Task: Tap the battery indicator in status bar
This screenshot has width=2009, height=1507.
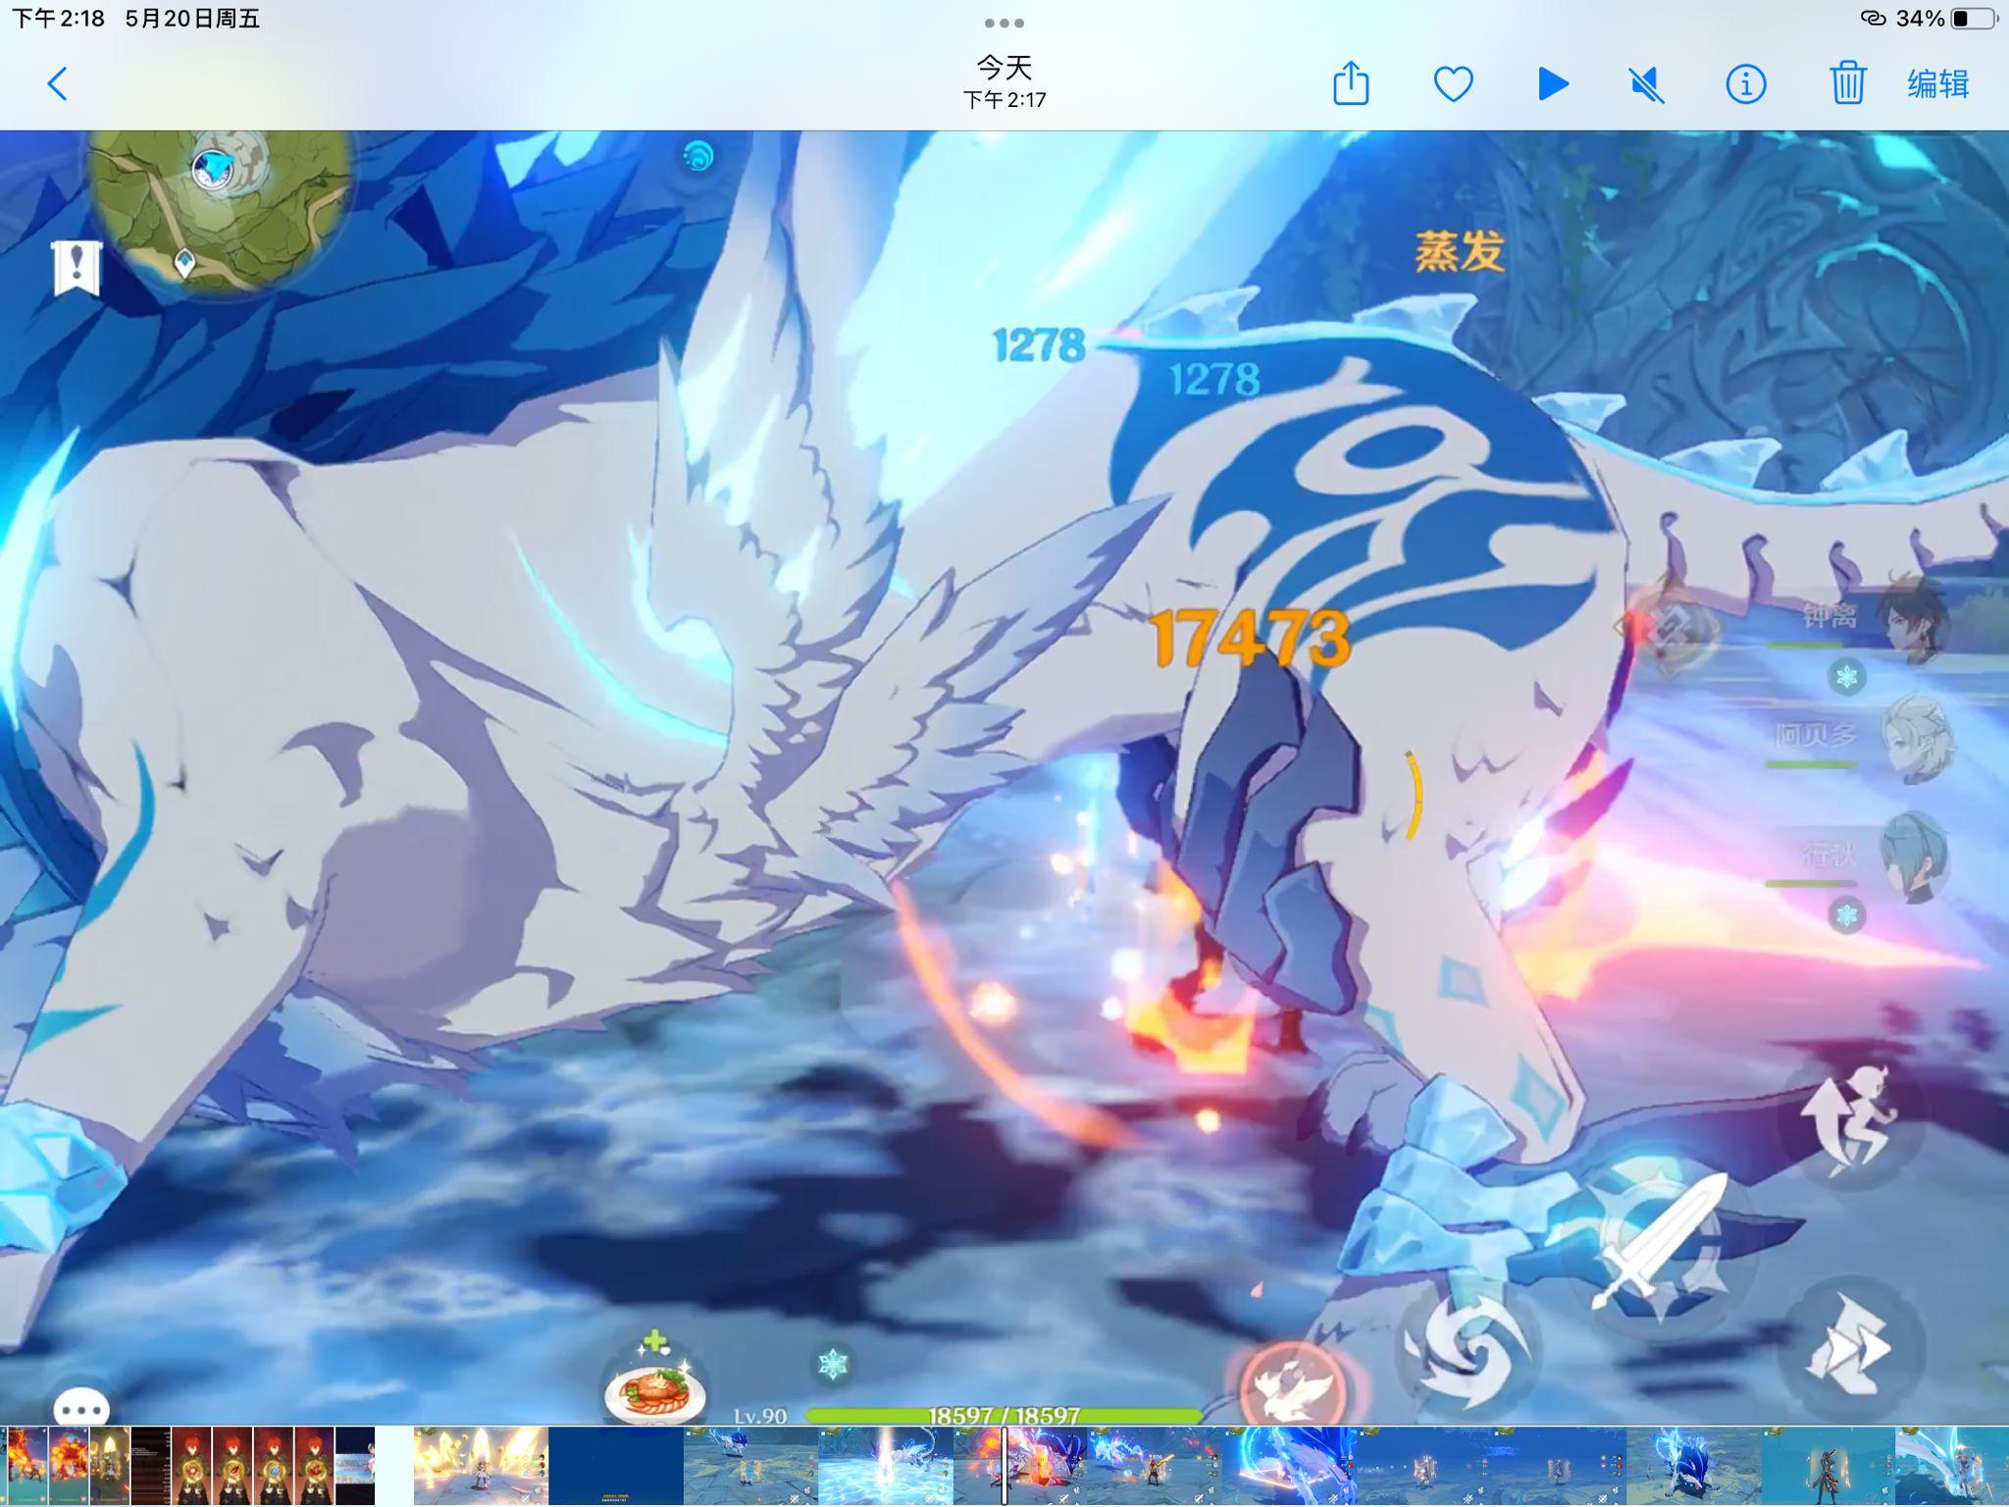Action: [x=1972, y=19]
